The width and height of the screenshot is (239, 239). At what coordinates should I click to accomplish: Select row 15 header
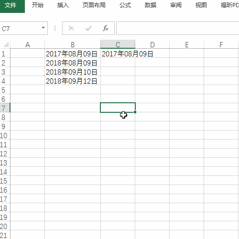pyautogui.click(x=5, y=181)
